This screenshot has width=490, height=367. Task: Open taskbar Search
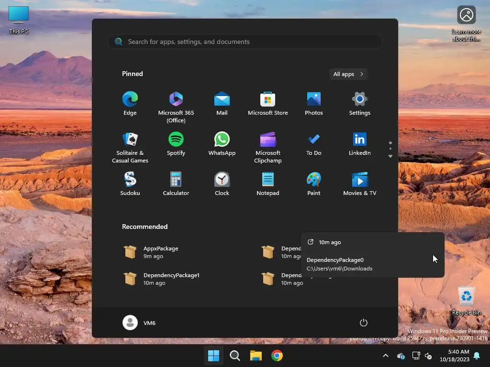click(x=234, y=356)
